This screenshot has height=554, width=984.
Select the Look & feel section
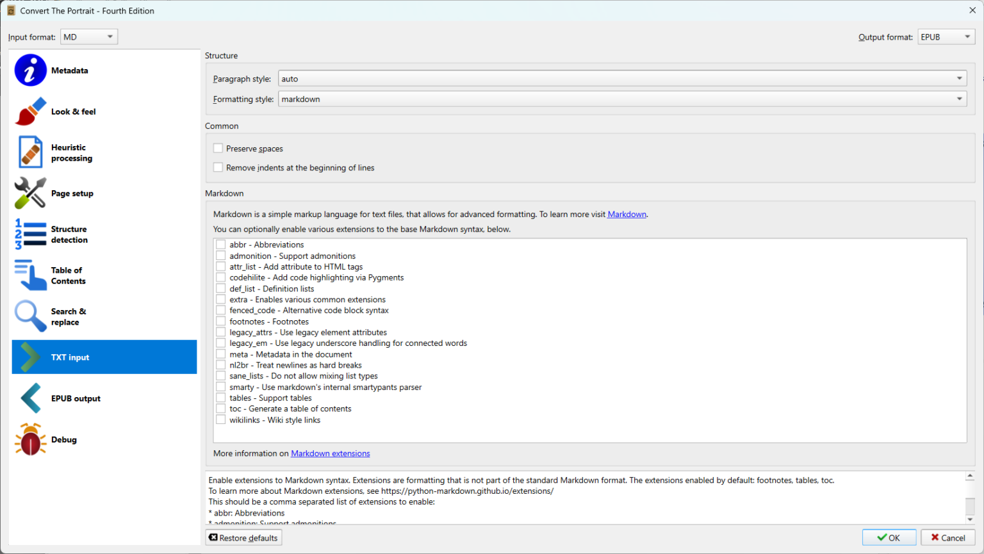click(73, 111)
